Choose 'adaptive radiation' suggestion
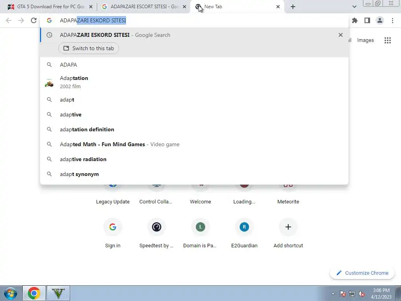 click(194, 159)
